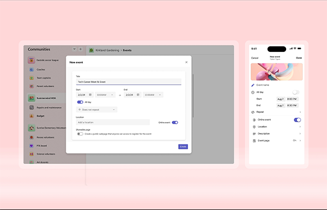The width and height of the screenshot is (327, 210).
Task: Open the Description row on phone
Action: (276, 134)
